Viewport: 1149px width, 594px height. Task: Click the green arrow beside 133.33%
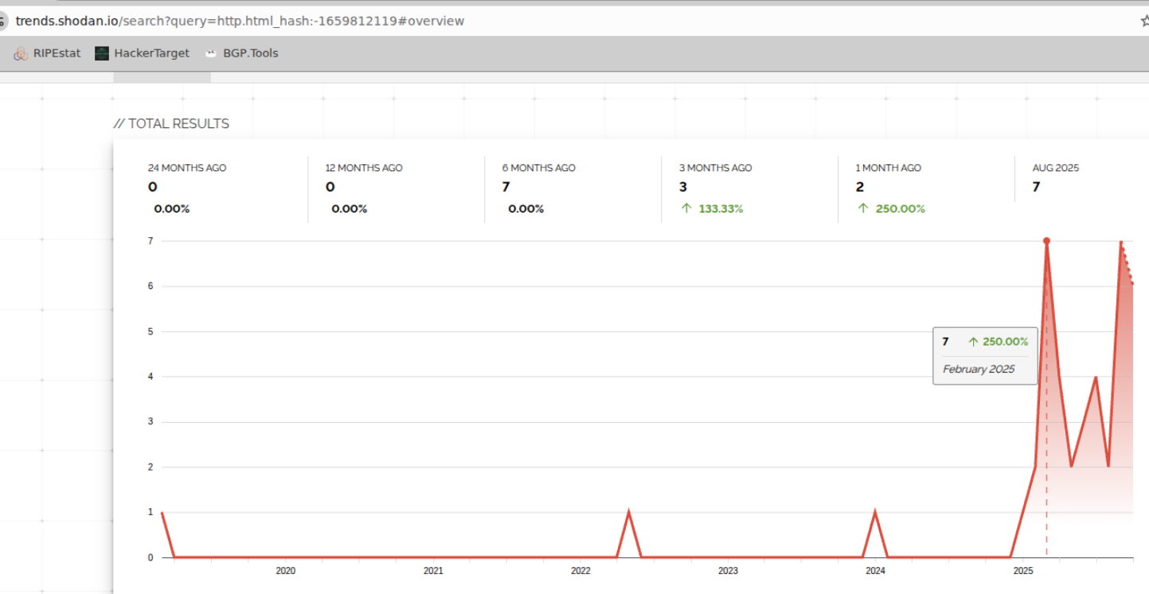[686, 209]
